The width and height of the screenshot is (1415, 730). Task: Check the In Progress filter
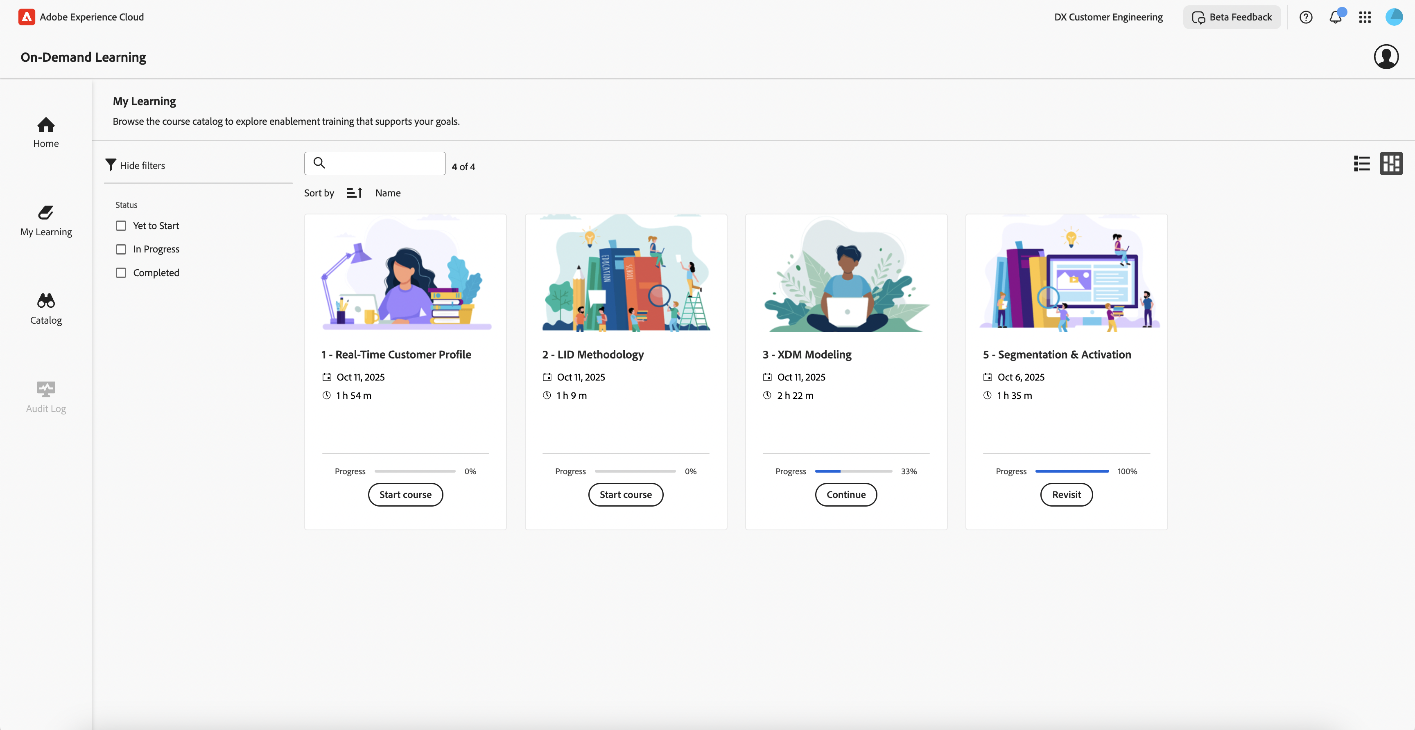[121, 249]
